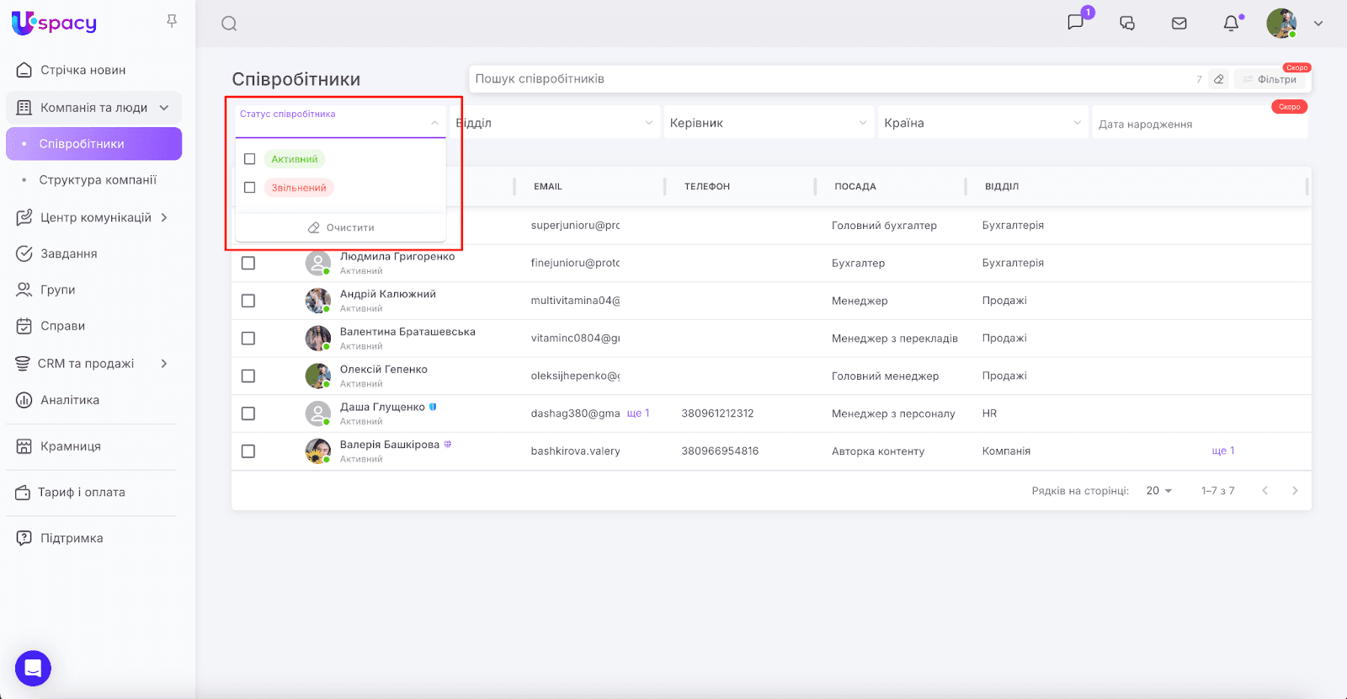Viewport: 1347px width, 699px height.
Task: Expand the CRM та продажі submenu
Action: click(164, 364)
